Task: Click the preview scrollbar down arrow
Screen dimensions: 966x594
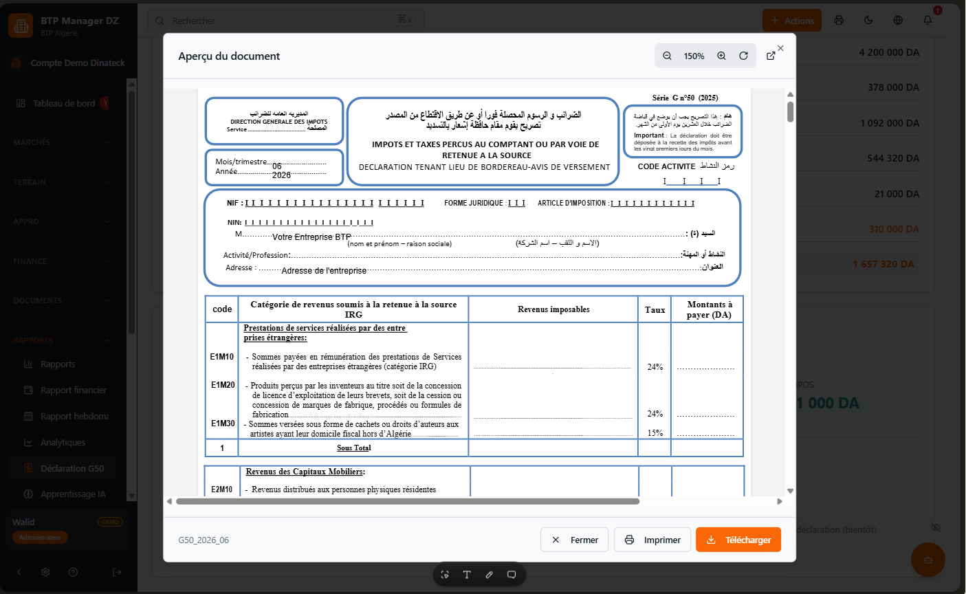Action: [790, 491]
